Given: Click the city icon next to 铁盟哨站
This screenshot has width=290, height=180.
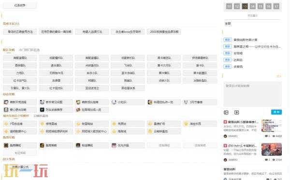Looking at the screenshot, I should click(x=78, y=124).
